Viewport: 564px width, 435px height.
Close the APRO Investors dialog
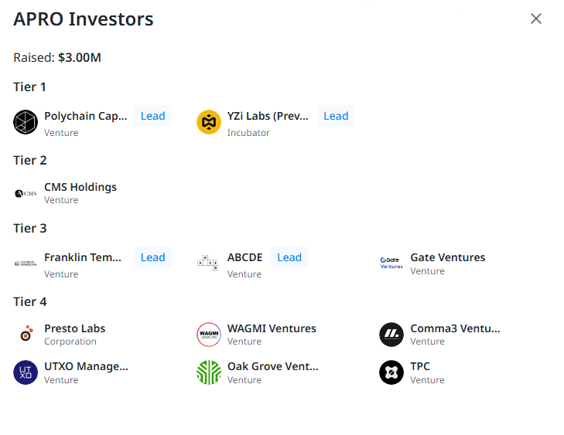point(536,19)
